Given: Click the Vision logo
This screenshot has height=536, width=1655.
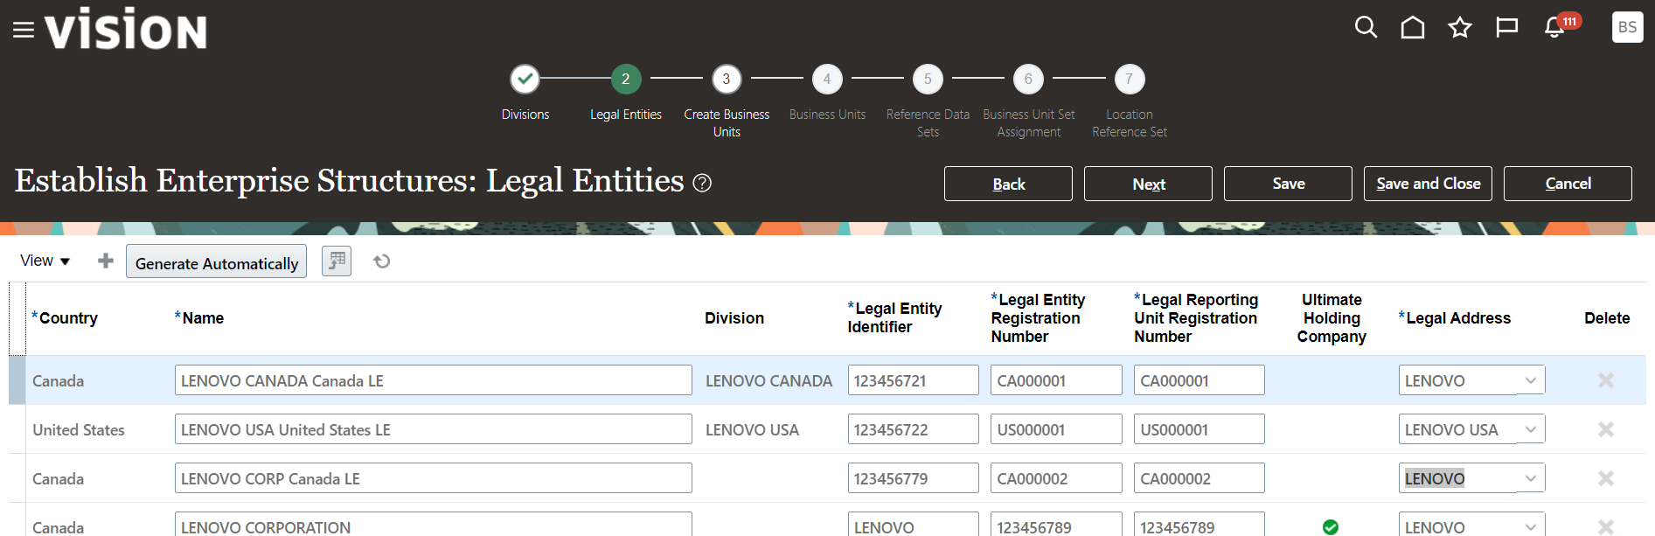Looking at the screenshot, I should point(126,29).
